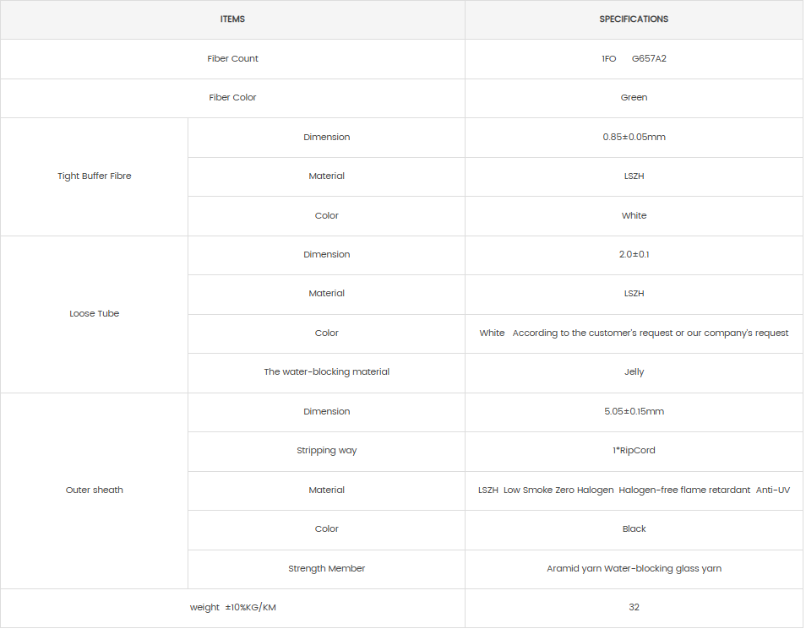The height and width of the screenshot is (634, 806).
Task: Click the Jelly specification cell
Action: click(634, 371)
